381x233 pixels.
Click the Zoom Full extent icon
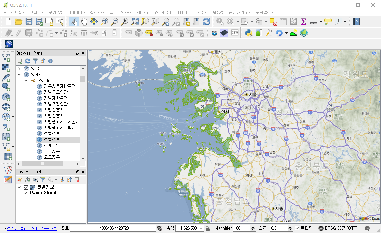point(135,22)
